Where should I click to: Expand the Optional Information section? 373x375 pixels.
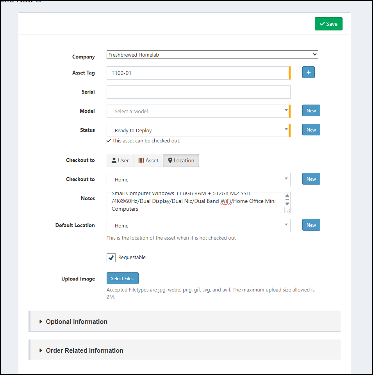point(77,322)
